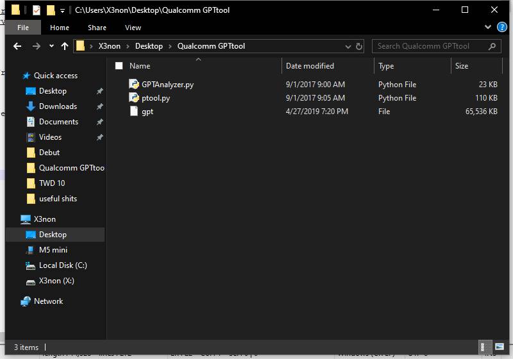This screenshot has height=359, width=513.
Task: Click Qualcomm GPTtool in the address breadcrumb
Action: [x=211, y=46]
